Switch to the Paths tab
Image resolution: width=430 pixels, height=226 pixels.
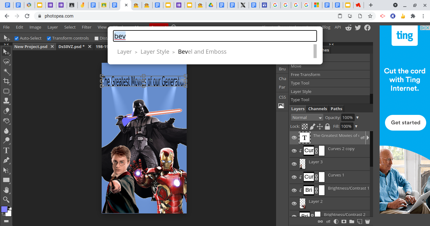[336, 109]
